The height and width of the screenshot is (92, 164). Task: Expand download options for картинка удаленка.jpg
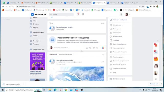coord(24,84)
